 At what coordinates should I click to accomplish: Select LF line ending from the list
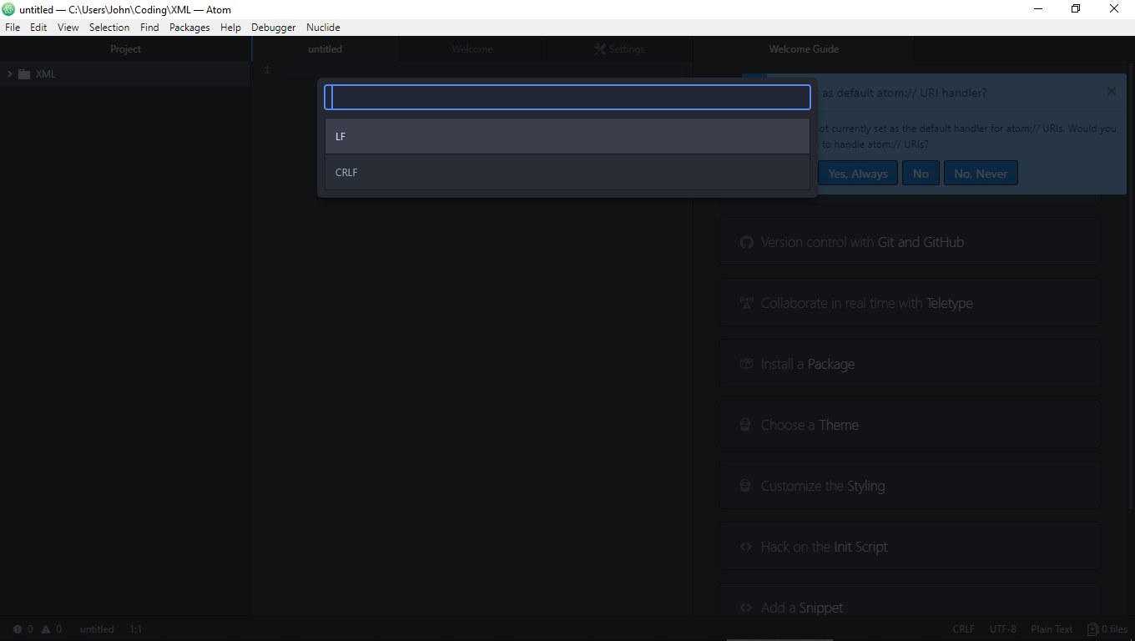click(x=567, y=136)
